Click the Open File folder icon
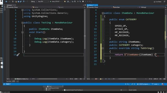Image resolution: width=167 pixels, height=93 pixels. pyautogui.click(x=16, y=2)
